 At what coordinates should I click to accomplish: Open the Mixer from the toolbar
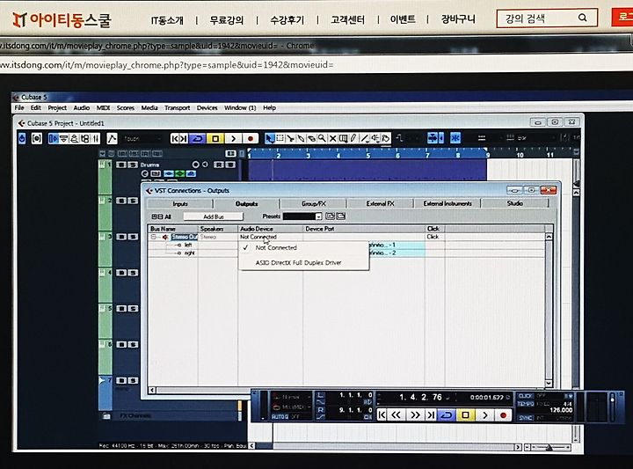pos(96,139)
